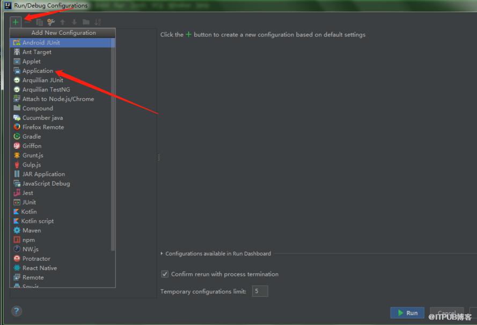The image size is (477, 325).
Task: Select npm configuration type
Action: [62, 240]
